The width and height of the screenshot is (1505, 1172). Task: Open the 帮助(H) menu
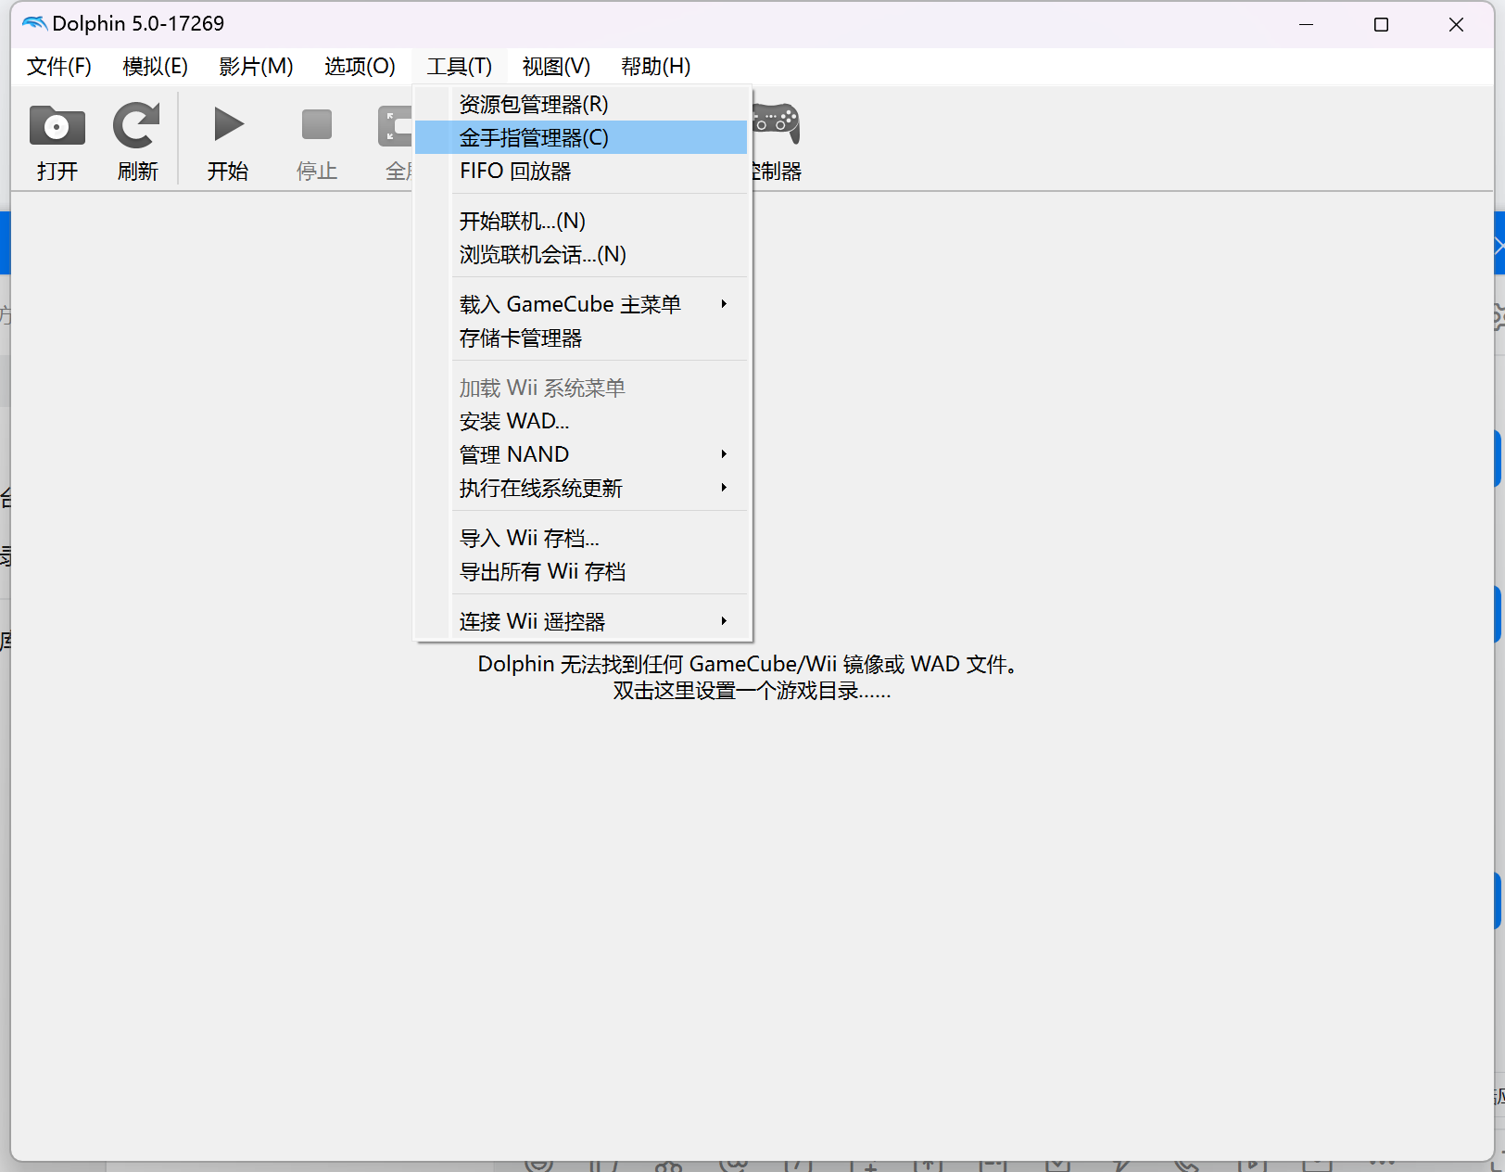tap(655, 67)
